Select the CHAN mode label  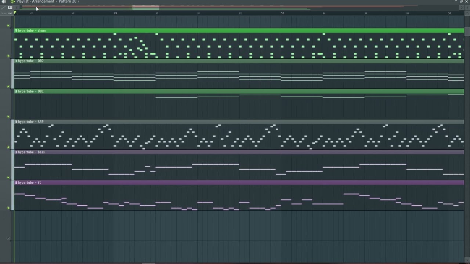(4, 13)
